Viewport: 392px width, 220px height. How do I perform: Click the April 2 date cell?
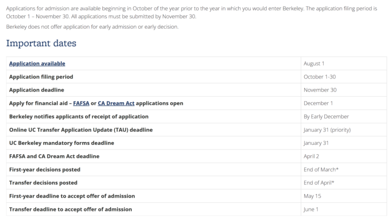[312, 156]
